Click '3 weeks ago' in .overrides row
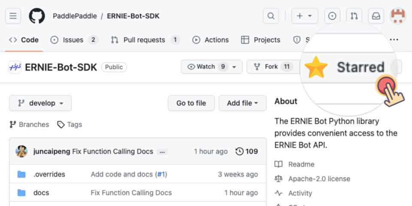Image resolution: width=412 pixels, height=206 pixels. (238, 174)
